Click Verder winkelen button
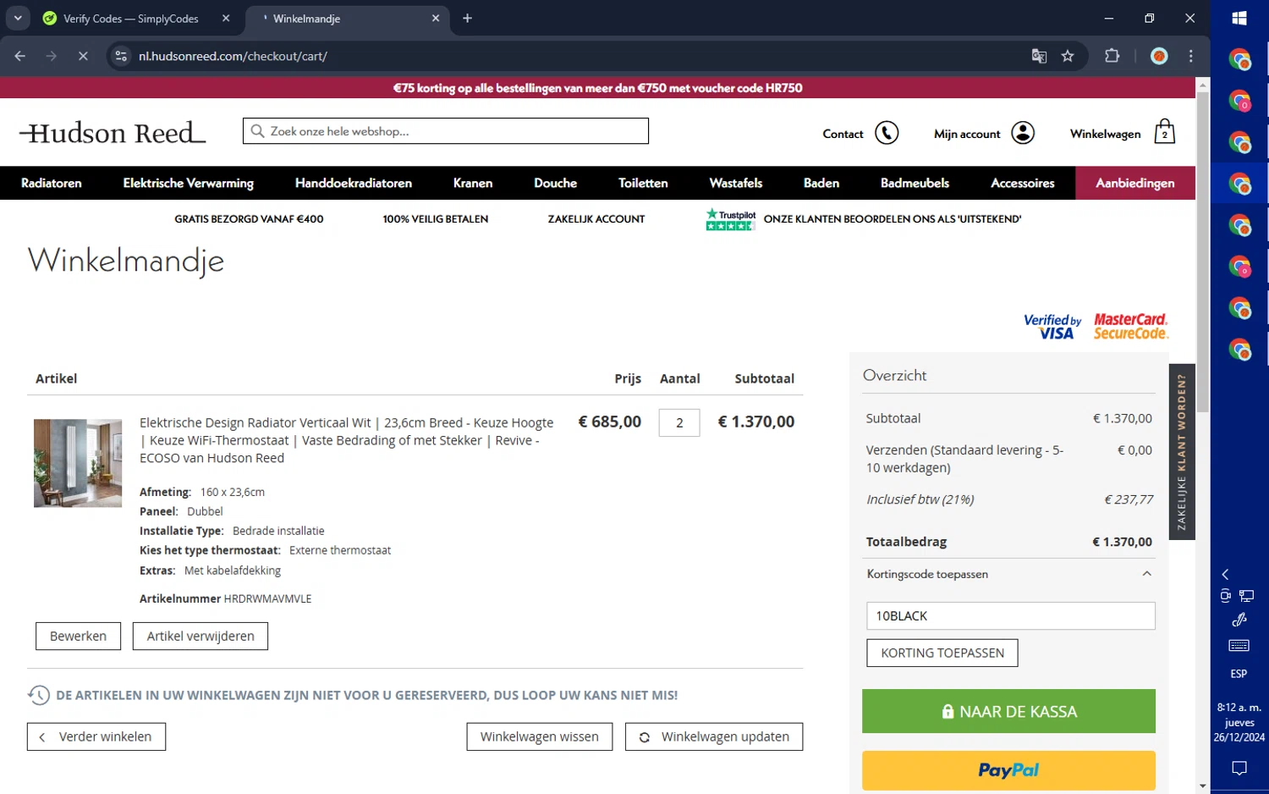 pos(96,736)
